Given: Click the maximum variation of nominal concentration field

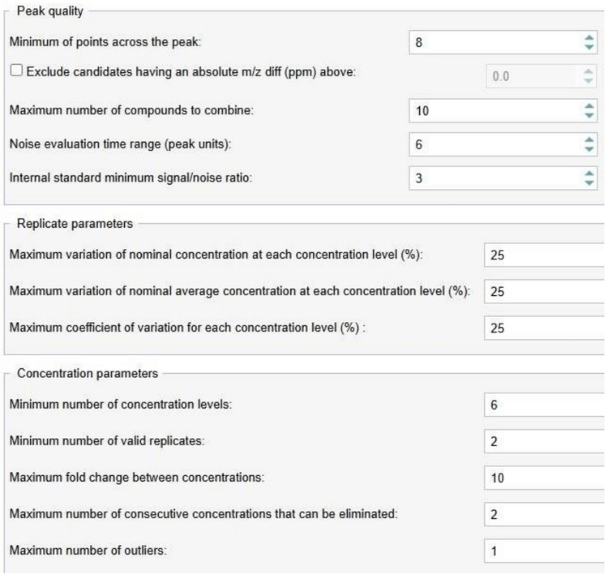Looking at the screenshot, I should click(545, 255).
